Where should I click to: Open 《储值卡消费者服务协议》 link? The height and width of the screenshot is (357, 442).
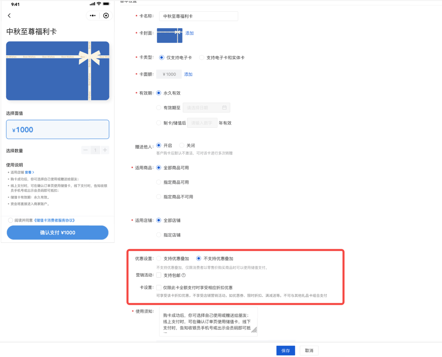click(x=55, y=220)
